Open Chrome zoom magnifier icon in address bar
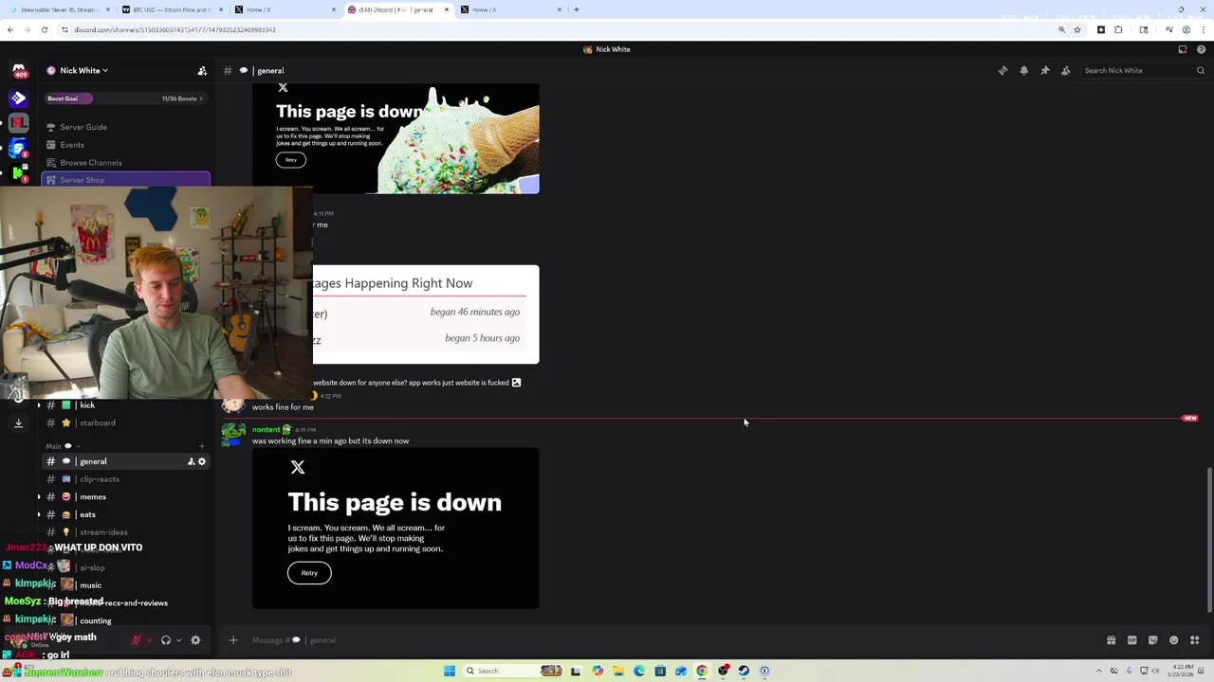The width and height of the screenshot is (1214, 682). click(x=1062, y=29)
